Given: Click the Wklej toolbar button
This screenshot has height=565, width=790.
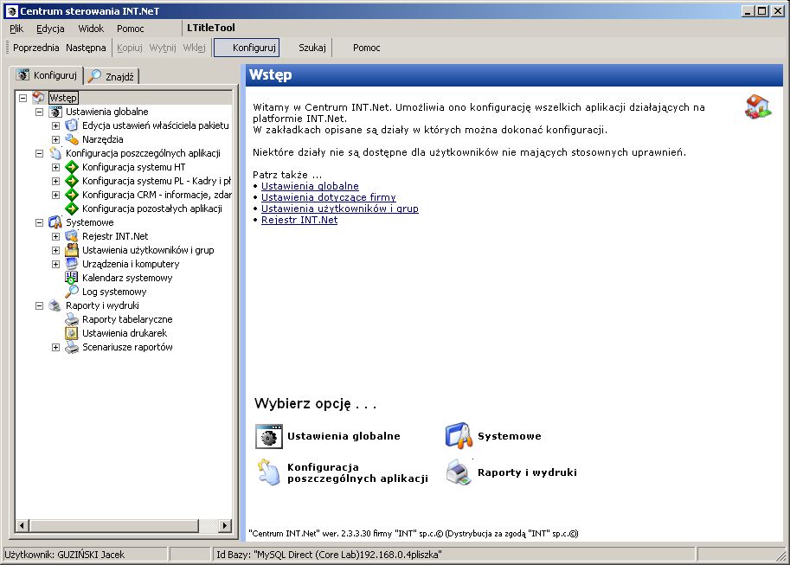Looking at the screenshot, I should pyautogui.click(x=194, y=48).
